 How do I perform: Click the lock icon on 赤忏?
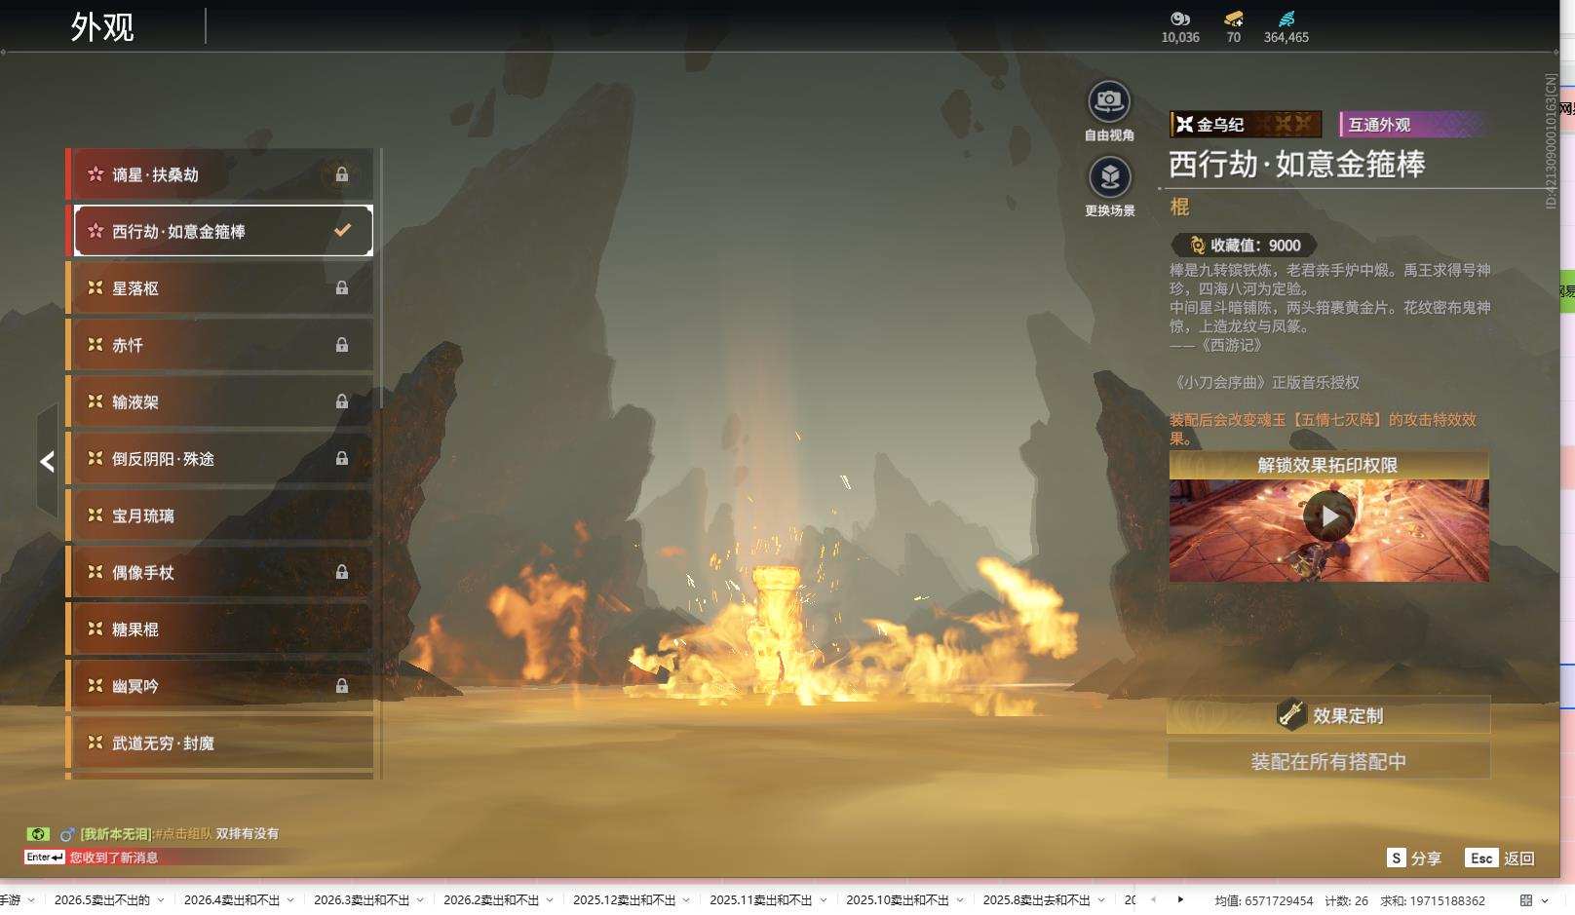[342, 344]
